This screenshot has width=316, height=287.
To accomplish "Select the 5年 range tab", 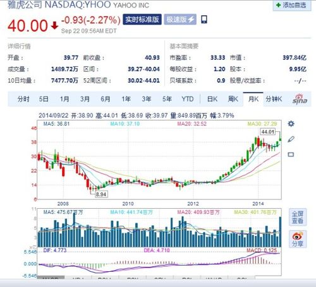I will point(167,99).
